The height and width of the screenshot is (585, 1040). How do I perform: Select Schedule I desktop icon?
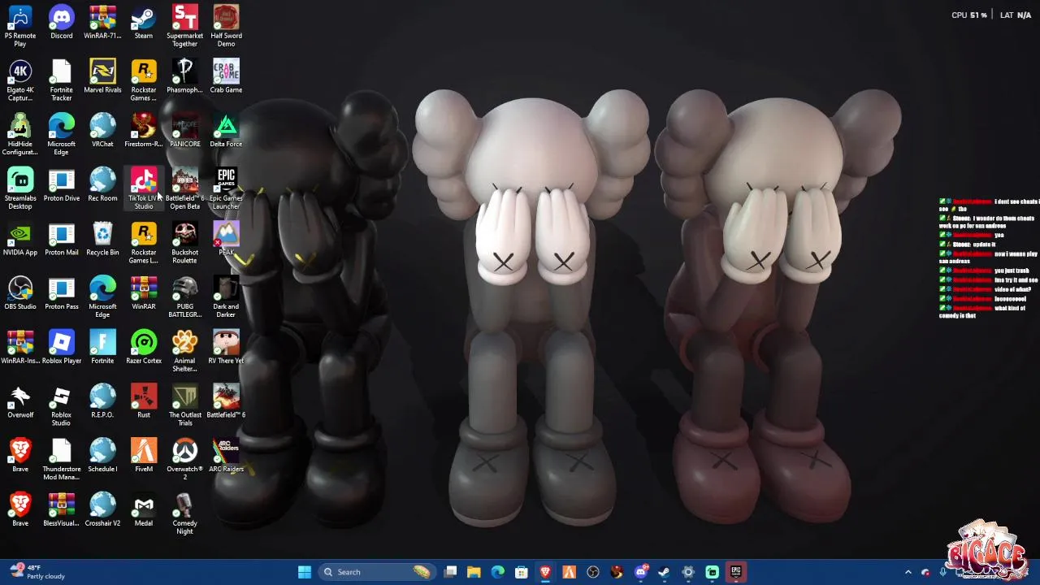[102, 457]
